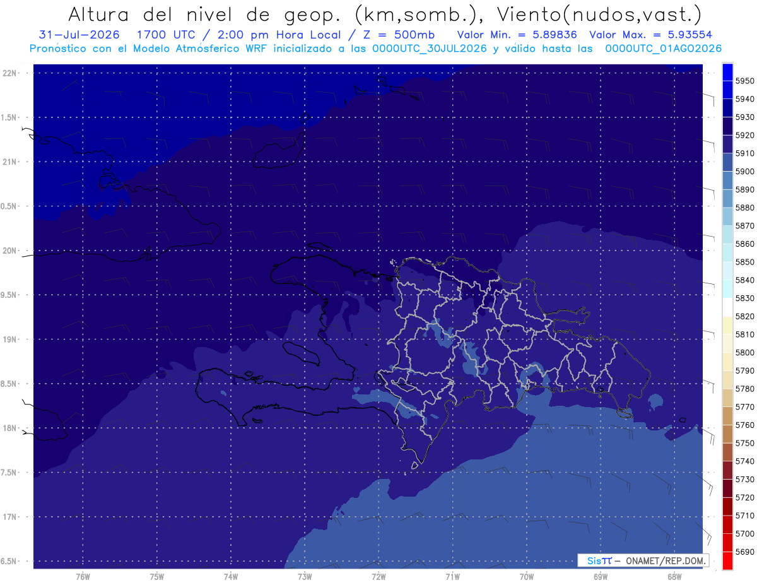The width and height of the screenshot is (757, 585).
Task: Click the initialization time '0000UTC_30JUL2026'
Action: click(x=429, y=48)
